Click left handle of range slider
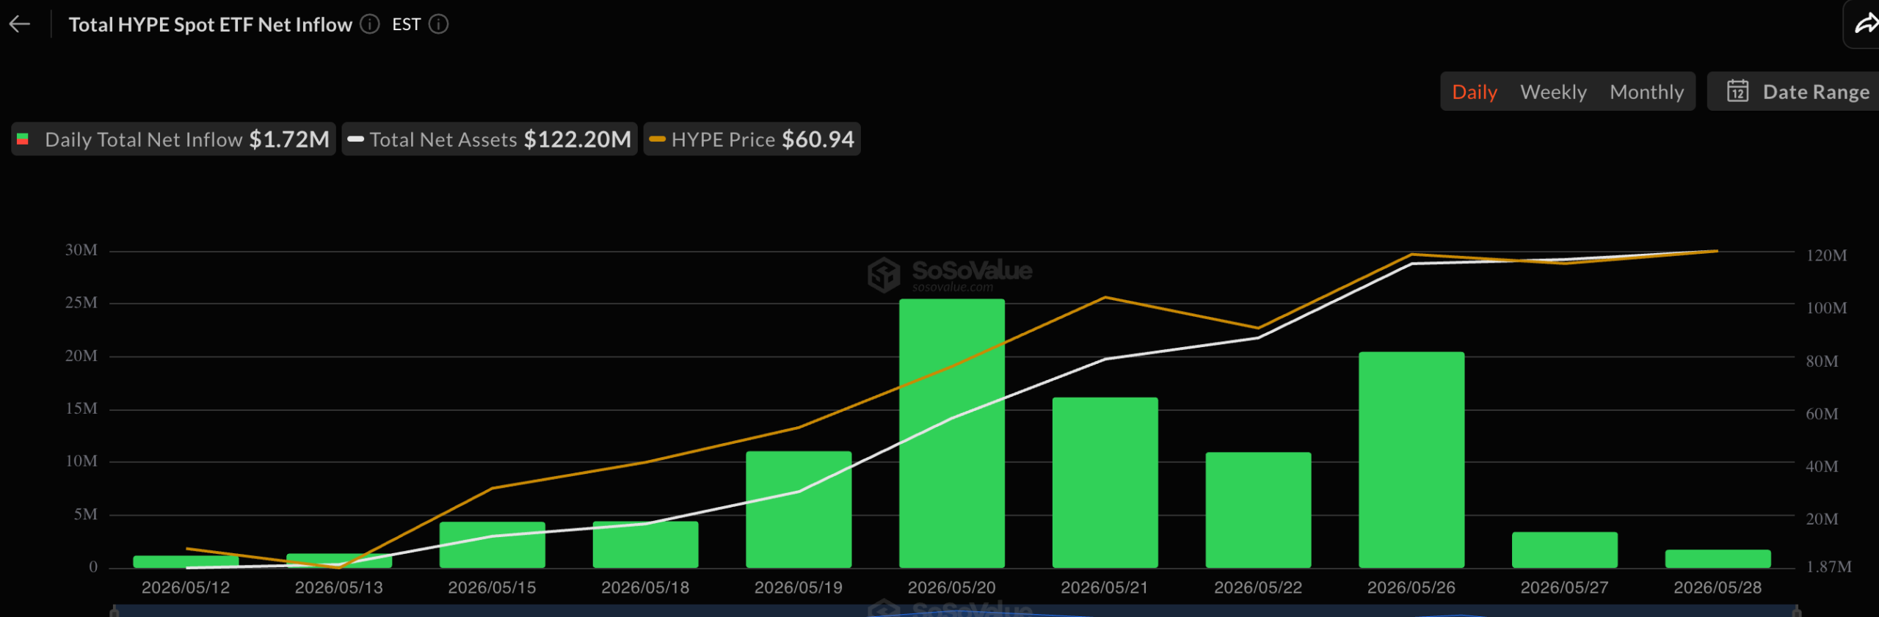The image size is (1879, 617). tap(115, 611)
